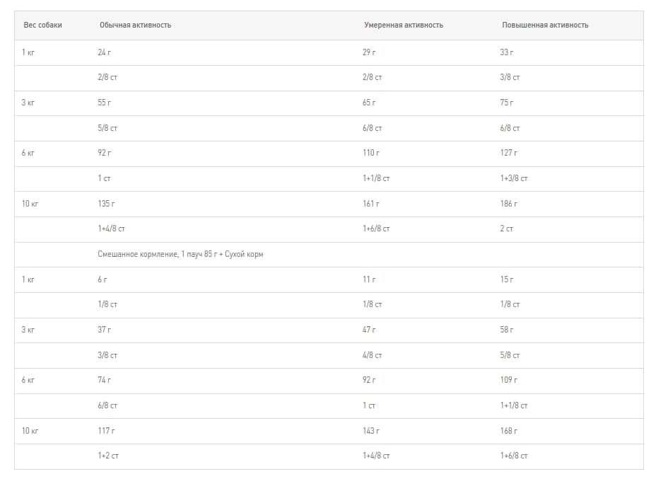This screenshot has width=656, height=479.
Task: Select the "65 г" cell
Action: [x=369, y=103]
